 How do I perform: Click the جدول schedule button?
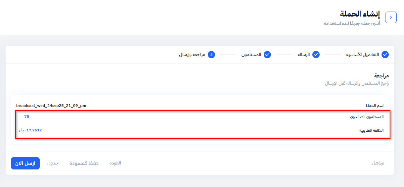coord(53,163)
